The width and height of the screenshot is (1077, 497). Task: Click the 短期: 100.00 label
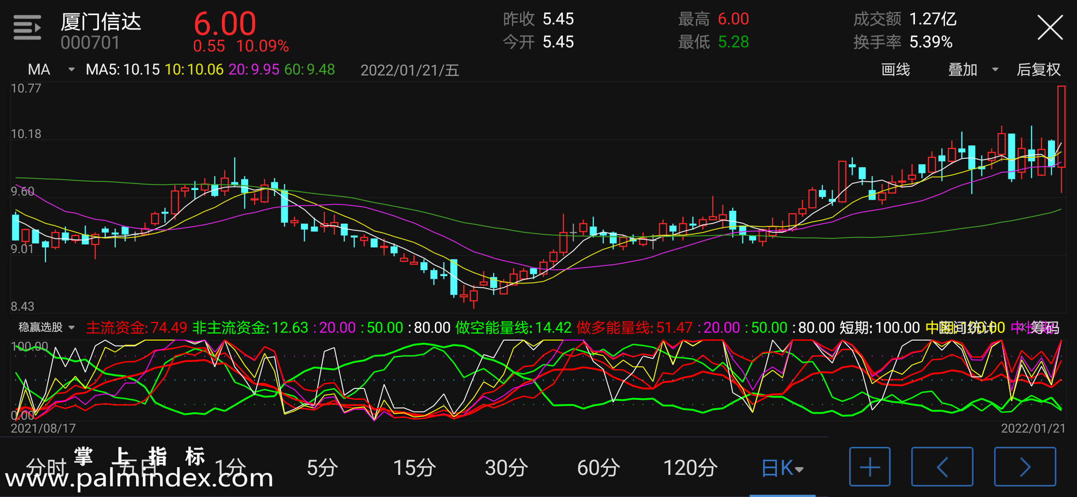(x=880, y=328)
